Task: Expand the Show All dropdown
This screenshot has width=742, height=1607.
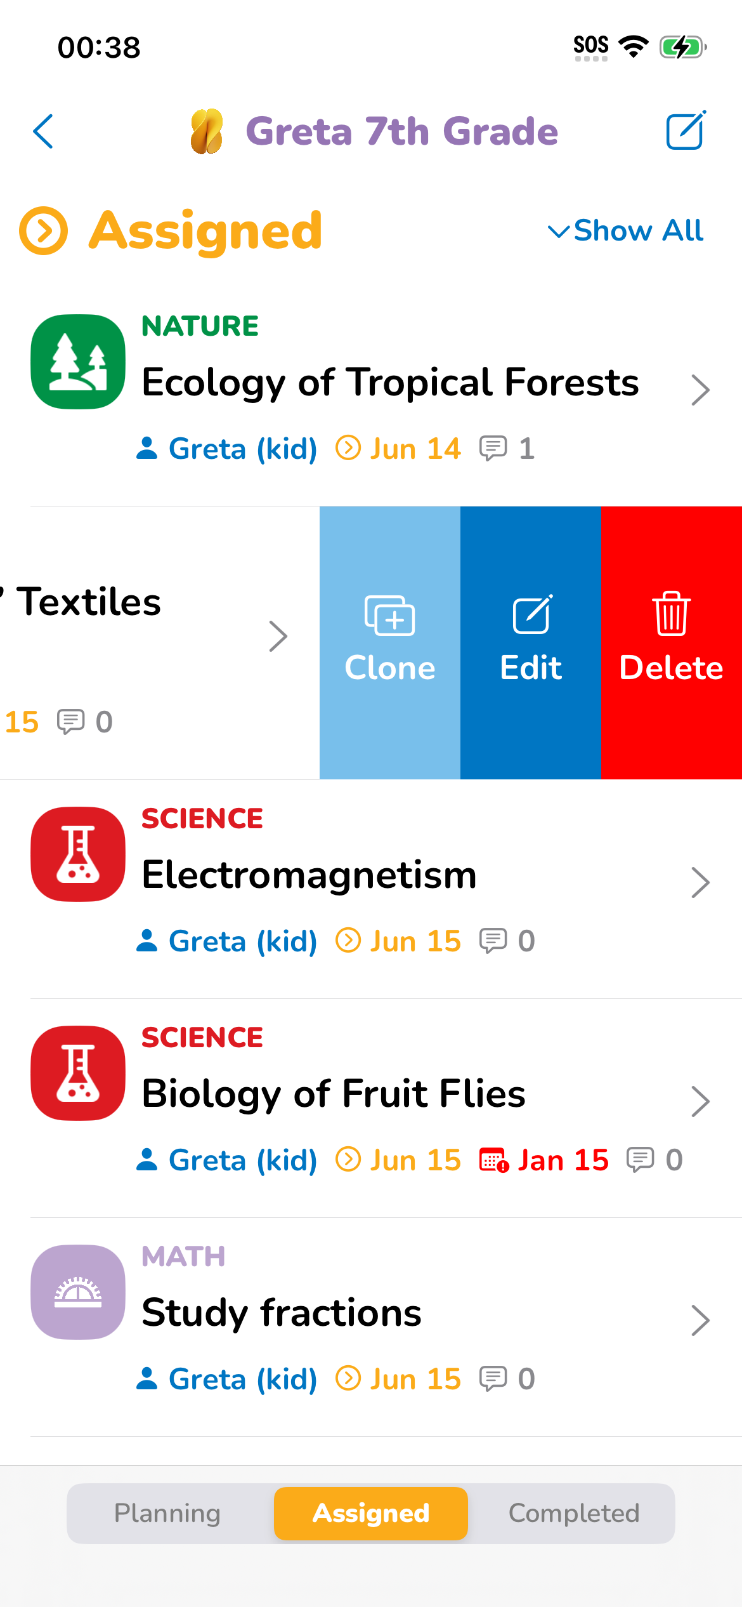Action: pyautogui.click(x=626, y=230)
